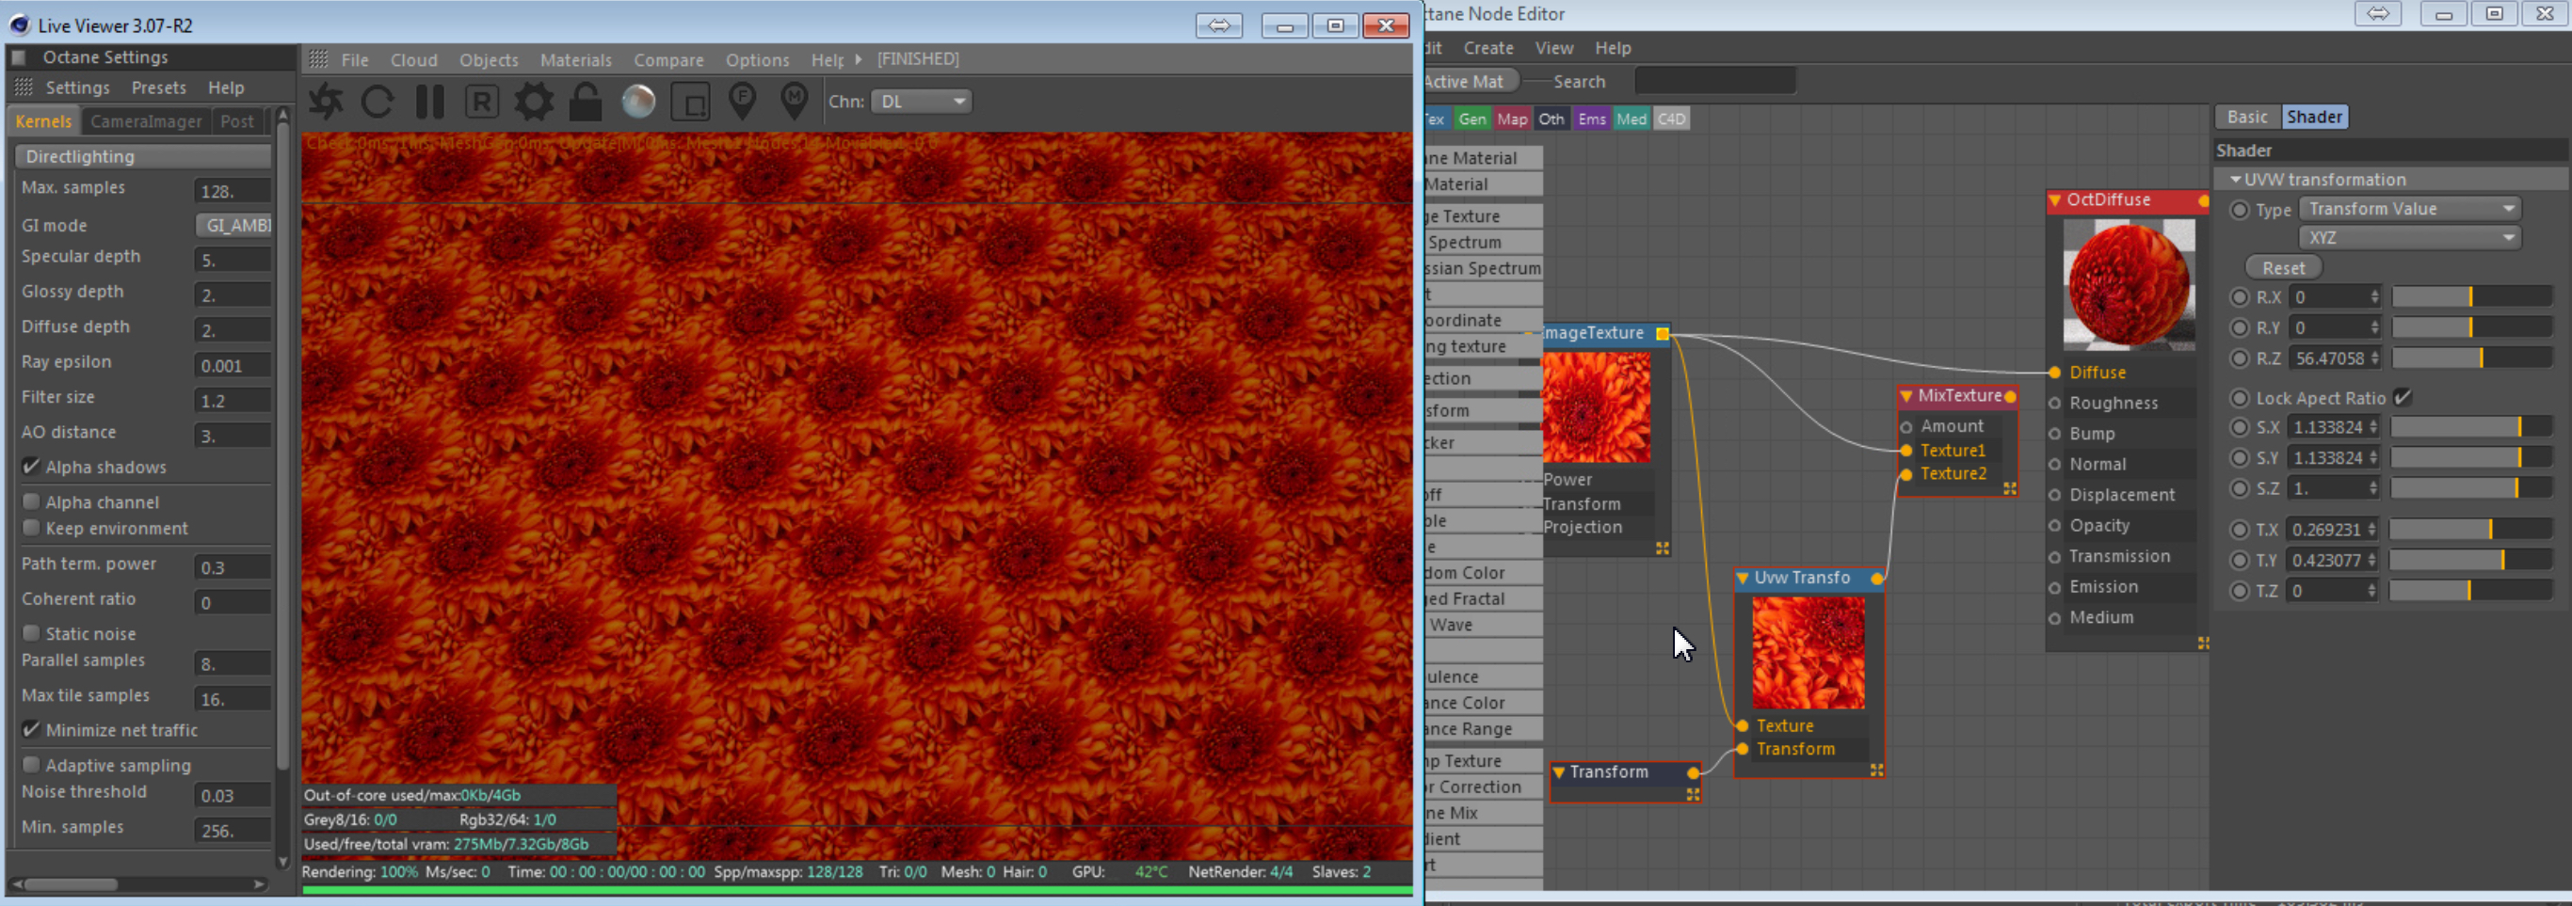Image resolution: width=2572 pixels, height=906 pixels.
Task: Adjust the T.Y translation slider
Action: click(x=2471, y=561)
